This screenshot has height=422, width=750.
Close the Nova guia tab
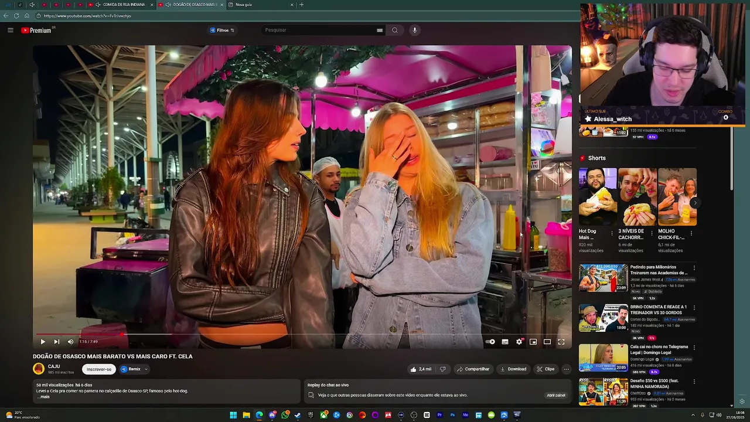pyautogui.click(x=292, y=5)
